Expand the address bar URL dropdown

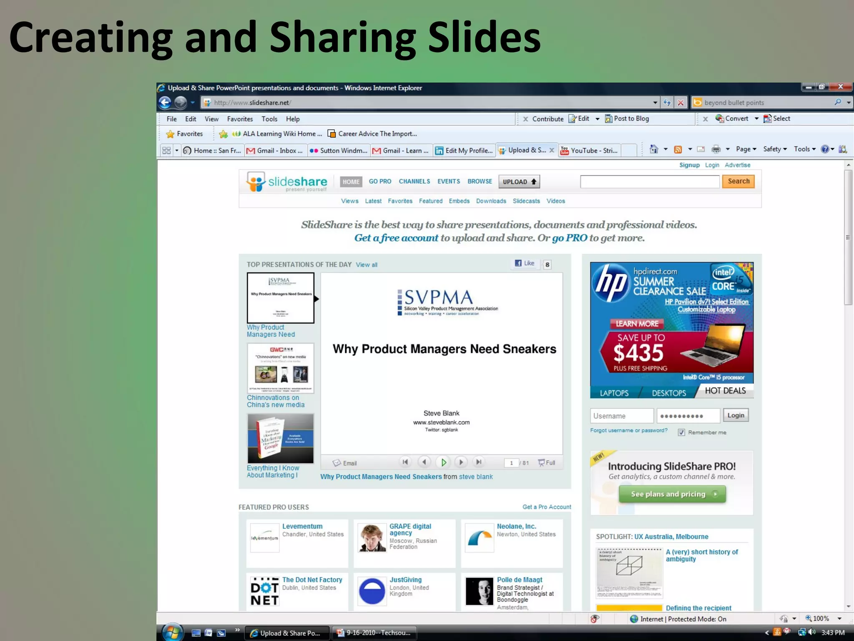(655, 103)
